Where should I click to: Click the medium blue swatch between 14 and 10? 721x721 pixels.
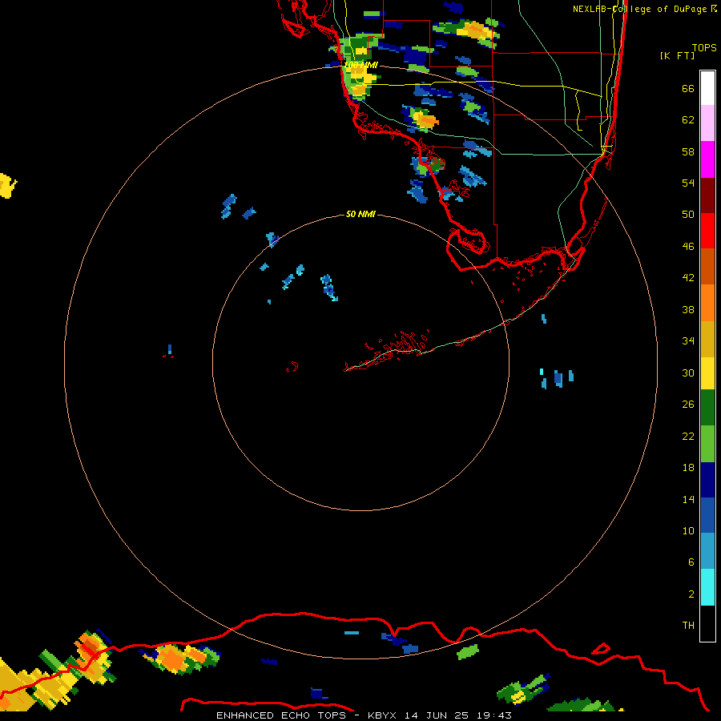[x=707, y=515]
